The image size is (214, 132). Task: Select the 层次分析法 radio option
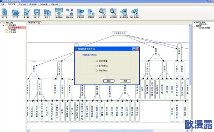coord(97,66)
